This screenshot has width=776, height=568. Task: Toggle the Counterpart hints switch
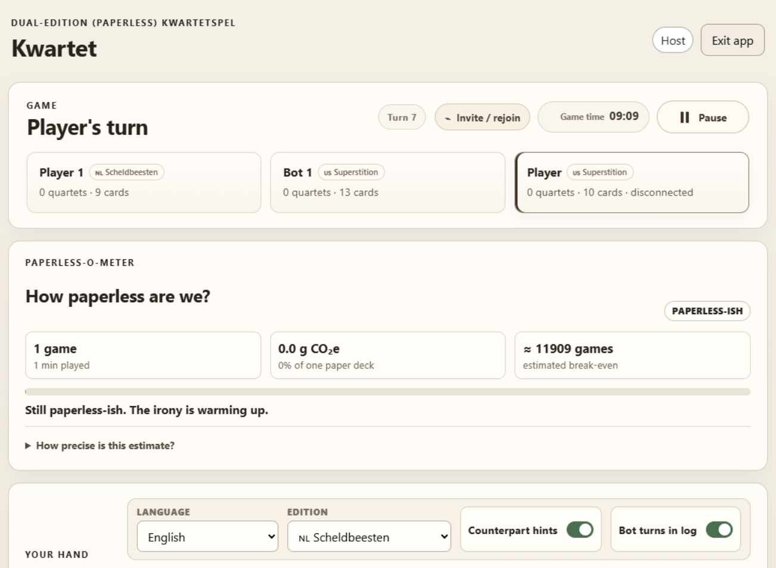[580, 530]
